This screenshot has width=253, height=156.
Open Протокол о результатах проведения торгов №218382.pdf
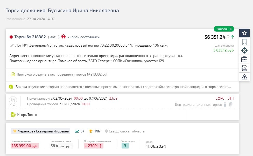[62, 74]
